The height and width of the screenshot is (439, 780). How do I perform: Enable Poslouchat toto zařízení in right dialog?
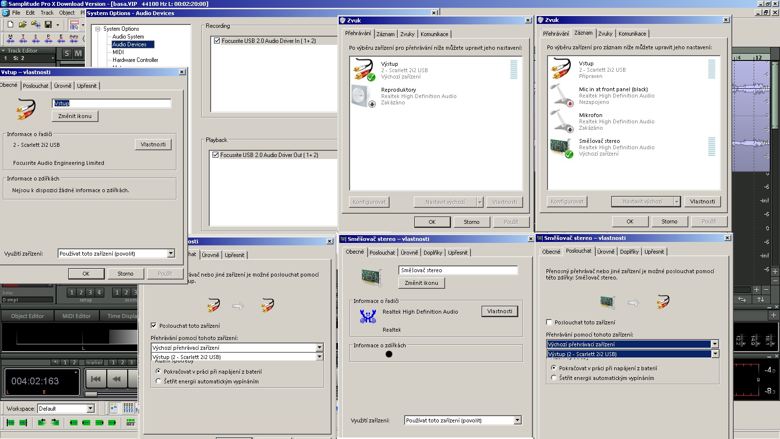[x=549, y=322]
